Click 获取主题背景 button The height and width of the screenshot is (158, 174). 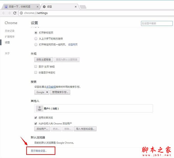(x=43, y=60)
